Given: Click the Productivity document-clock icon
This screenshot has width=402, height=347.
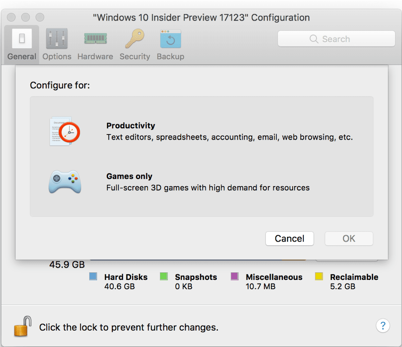Looking at the screenshot, I should pyautogui.click(x=64, y=132).
